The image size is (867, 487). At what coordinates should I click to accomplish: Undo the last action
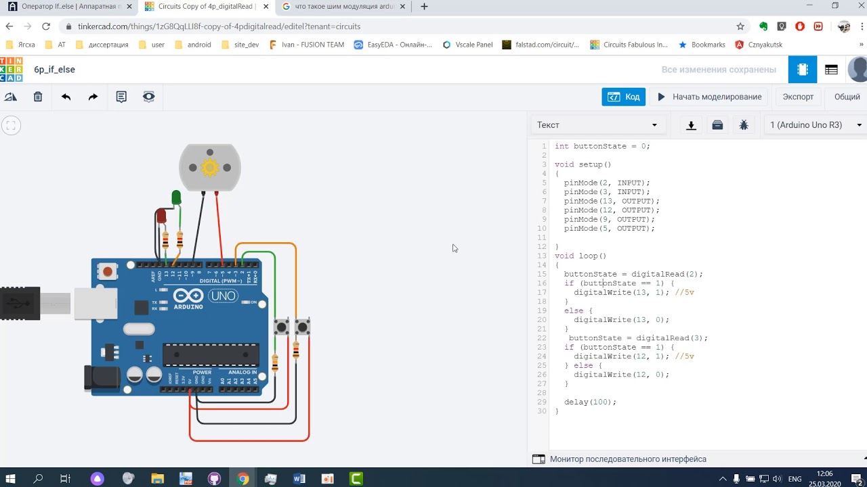coord(66,97)
